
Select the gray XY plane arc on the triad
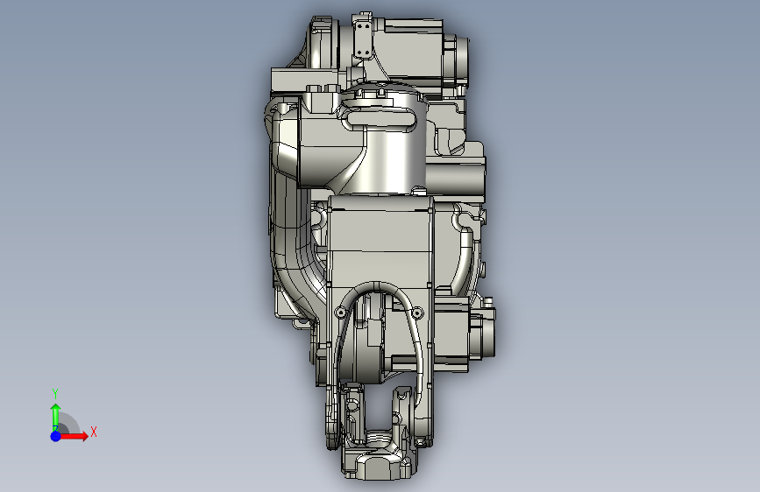tap(69, 424)
